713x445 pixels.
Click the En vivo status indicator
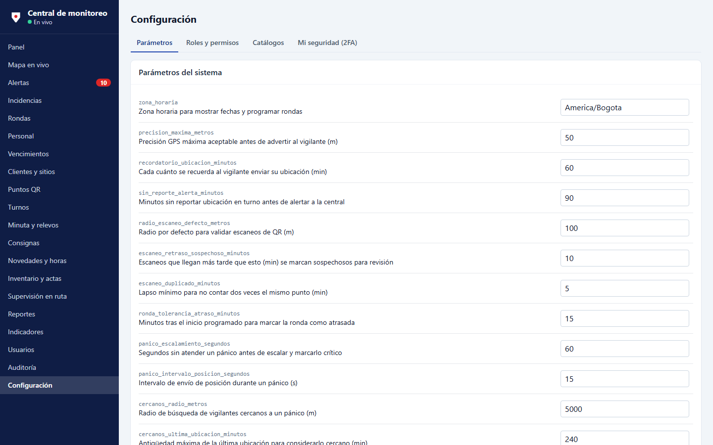click(x=40, y=22)
